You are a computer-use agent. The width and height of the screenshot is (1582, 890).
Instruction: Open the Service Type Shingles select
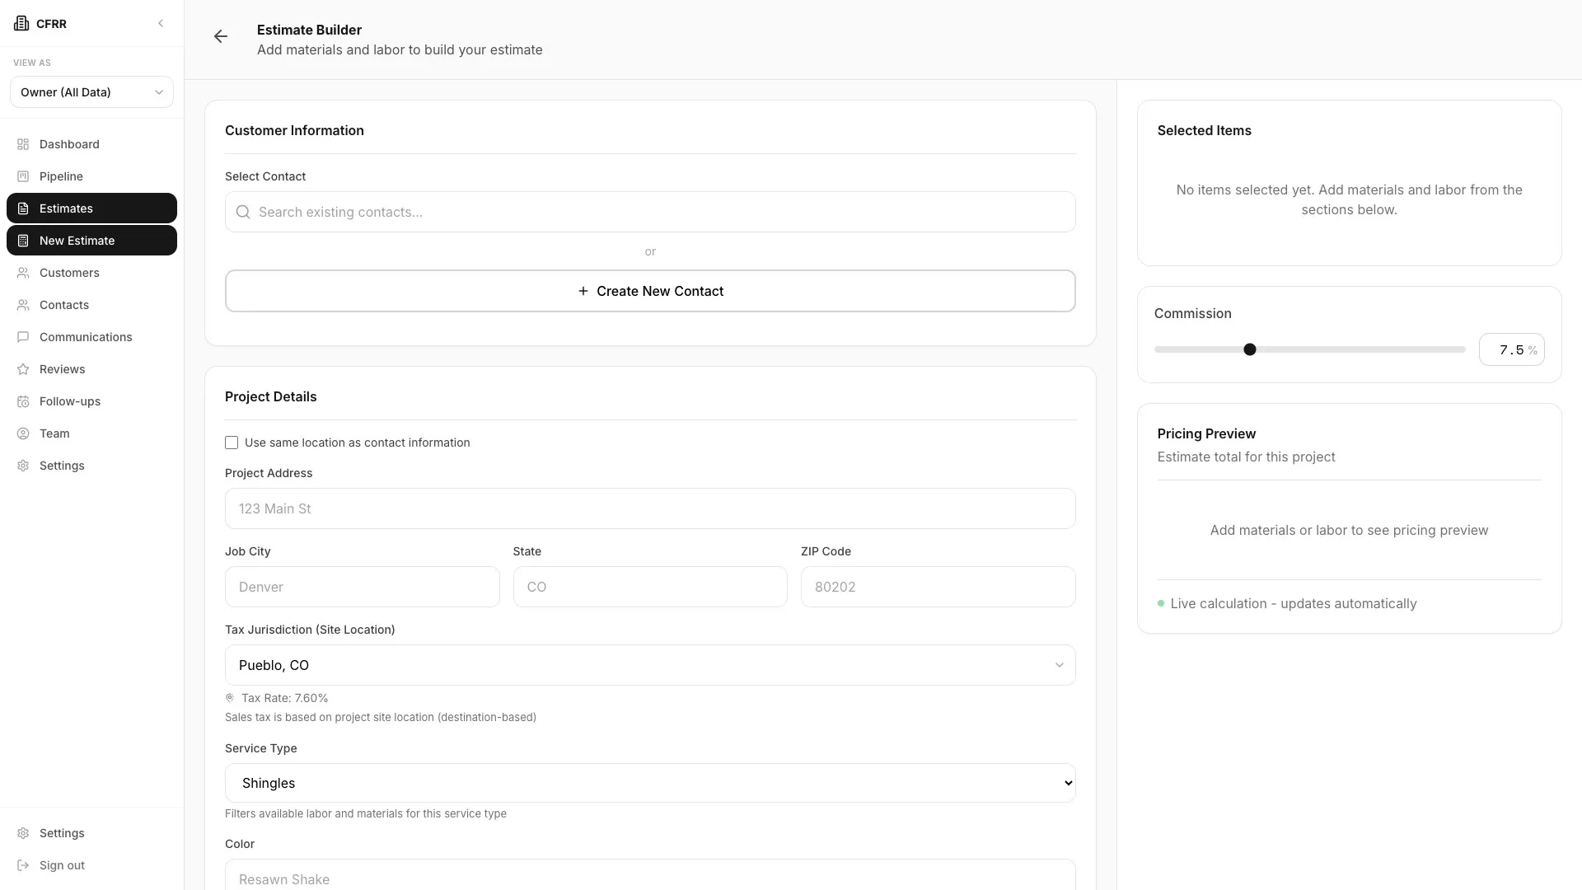[649, 783]
